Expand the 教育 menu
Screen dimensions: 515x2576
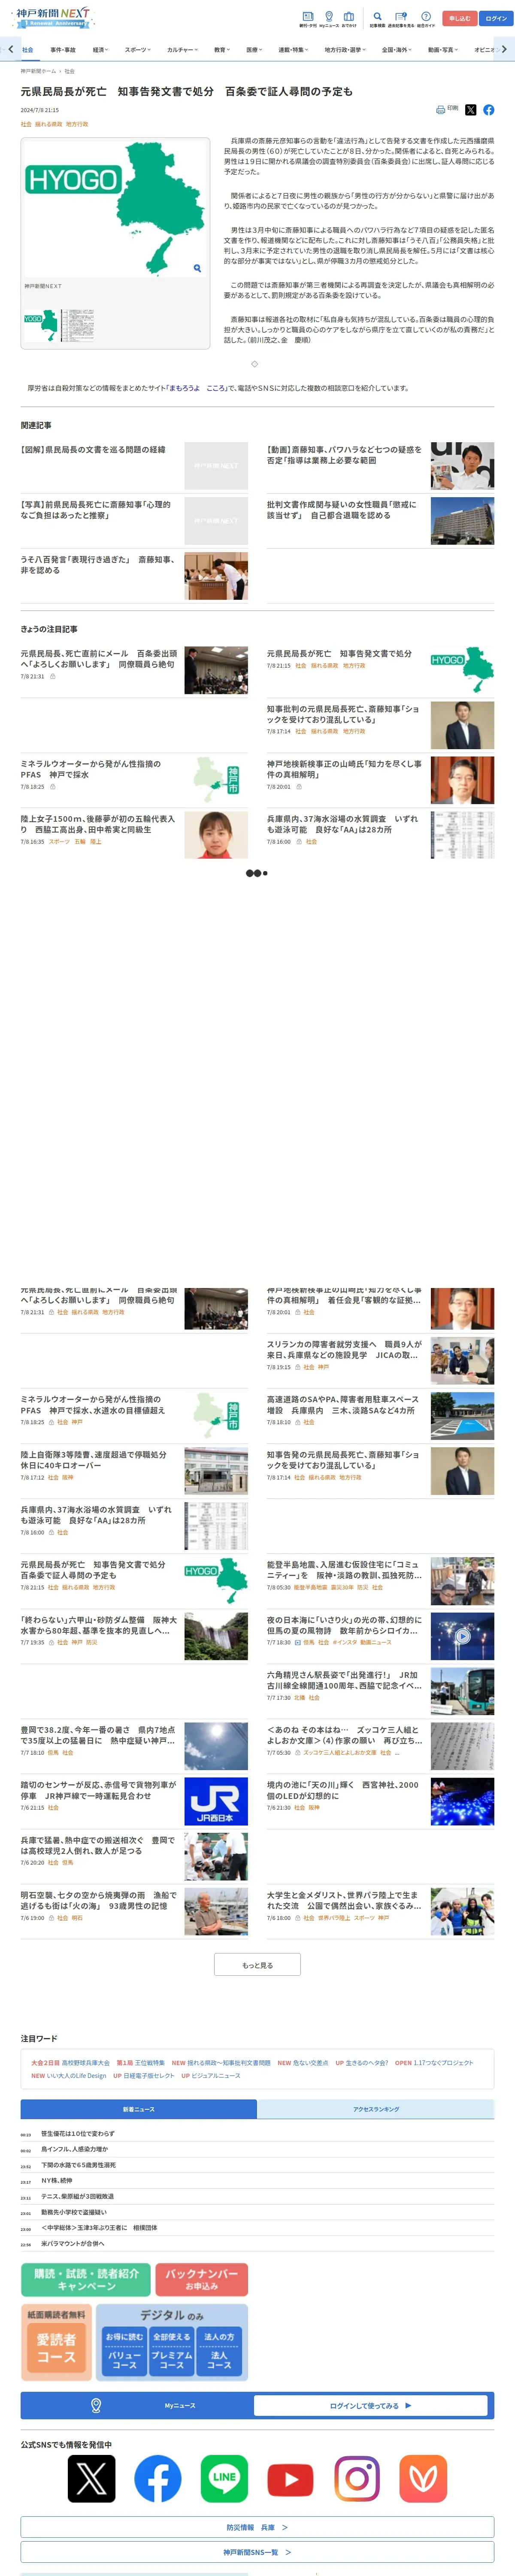[x=221, y=49]
